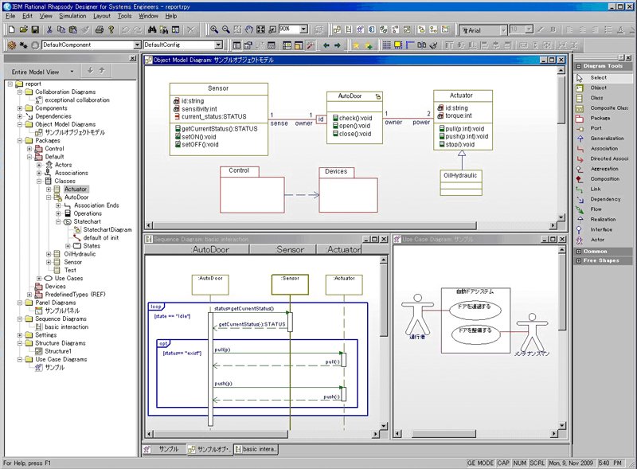Open the Tools menu
The width and height of the screenshot is (637, 469).
pyautogui.click(x=125, y=16)
